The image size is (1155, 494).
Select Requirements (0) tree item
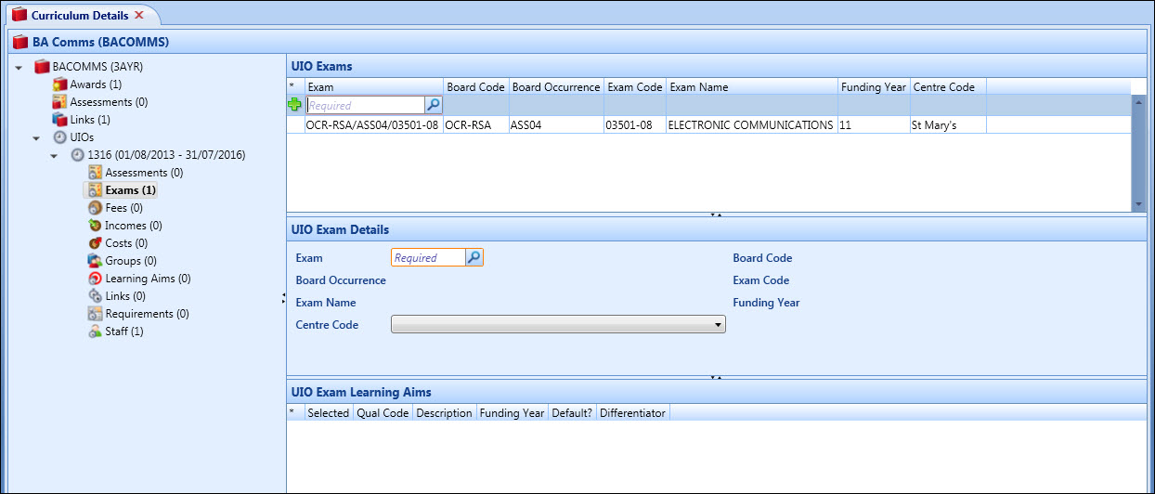click(x=147, y=314)
